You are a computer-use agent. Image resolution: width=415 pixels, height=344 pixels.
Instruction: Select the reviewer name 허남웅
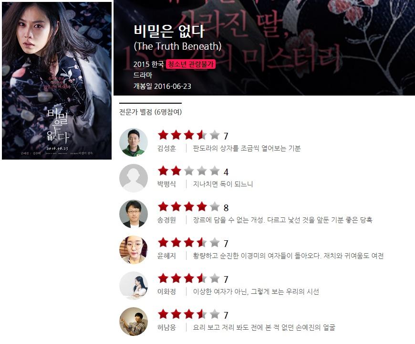coord(166,327)
